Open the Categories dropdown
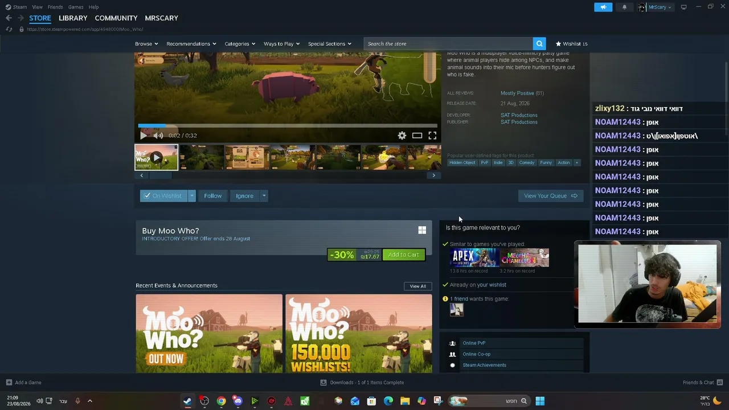729x410 pixels. (x=240, y=44)
